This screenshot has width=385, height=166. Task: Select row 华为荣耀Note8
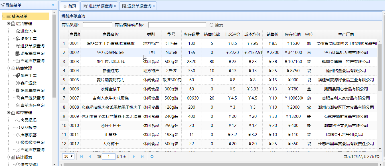point(218,52)
